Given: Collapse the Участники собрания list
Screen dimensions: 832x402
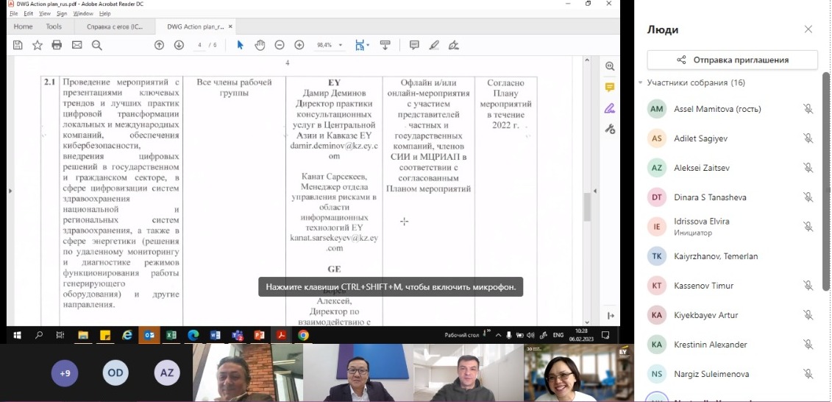Looking at the screenshot, I should click(x=641, y=83).
